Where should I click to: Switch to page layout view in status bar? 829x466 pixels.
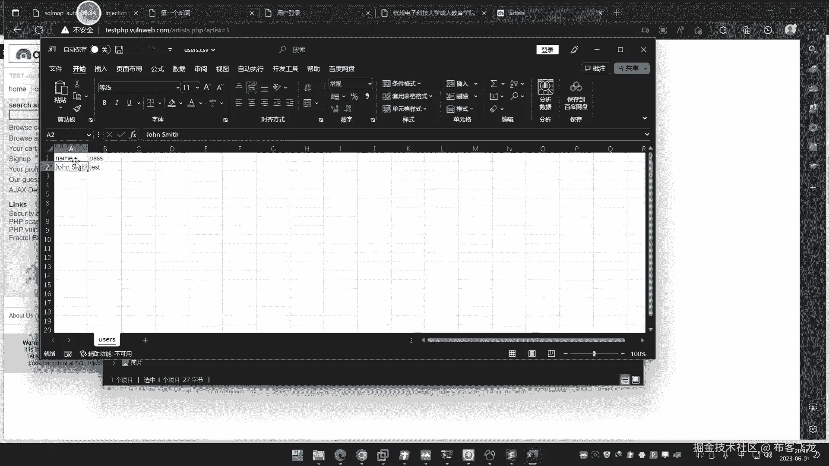tap(532, 354)
